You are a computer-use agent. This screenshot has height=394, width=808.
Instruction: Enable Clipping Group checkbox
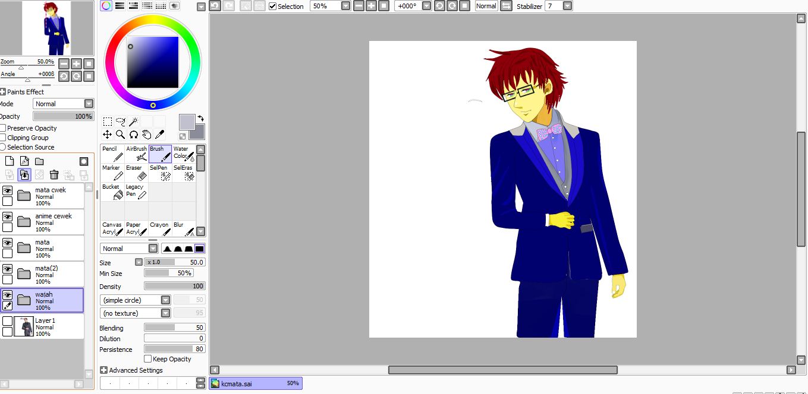(x=3, y=138)
